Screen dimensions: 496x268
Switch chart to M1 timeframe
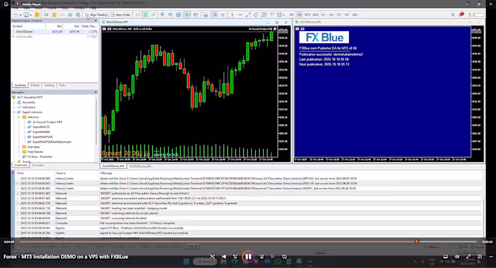point(291,15)
